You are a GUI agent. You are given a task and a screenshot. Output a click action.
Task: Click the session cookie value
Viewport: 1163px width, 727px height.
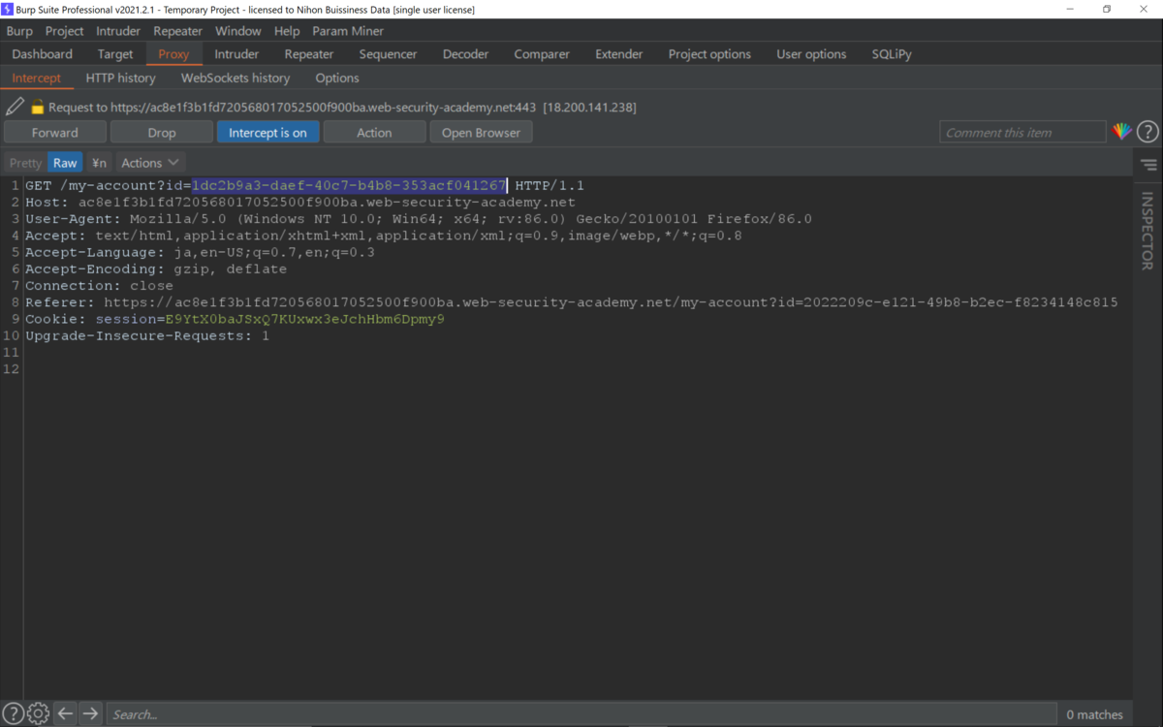click(305, 319)
